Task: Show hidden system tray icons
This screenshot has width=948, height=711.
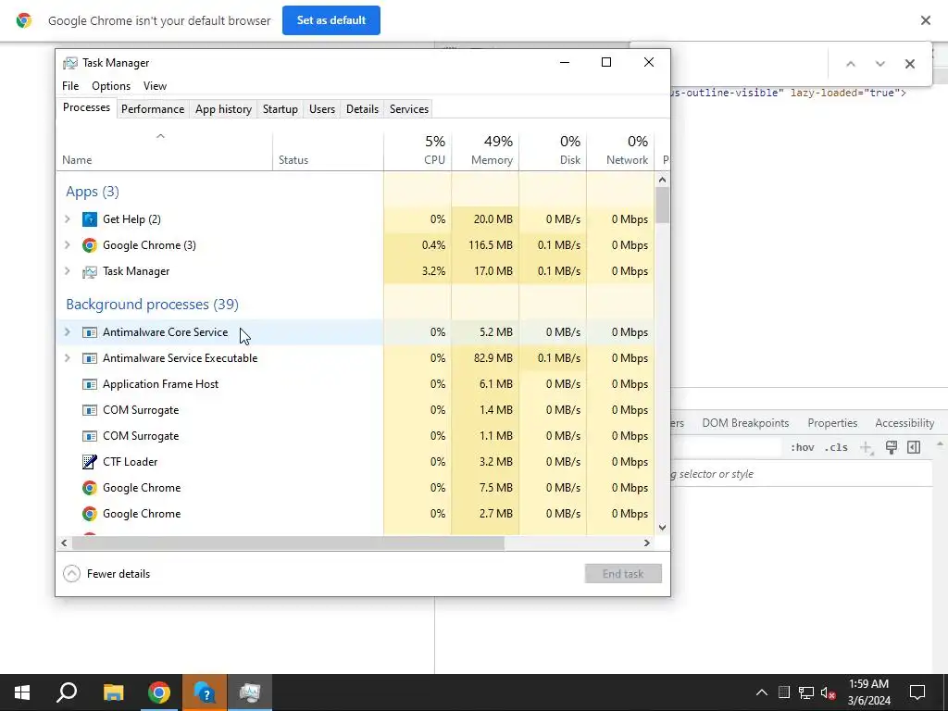Action: pyautogui.click(x=762, y=692)
